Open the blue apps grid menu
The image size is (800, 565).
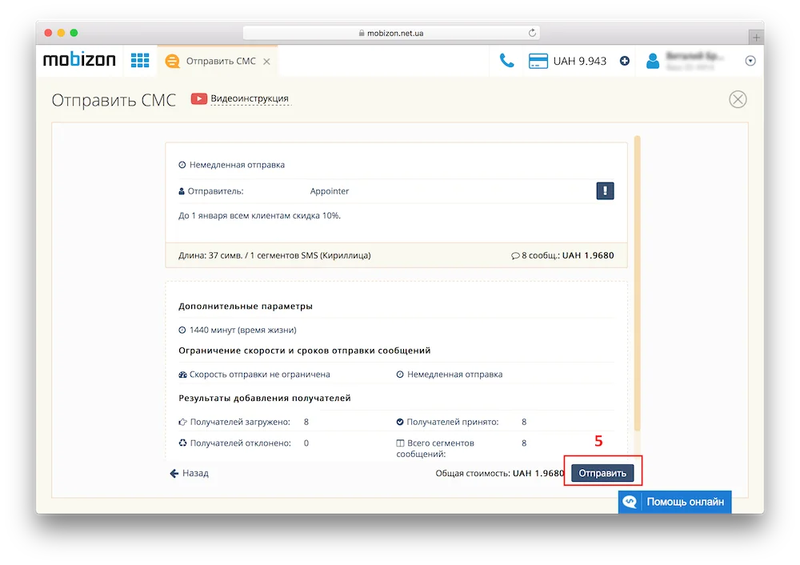(x=140, y=61)
